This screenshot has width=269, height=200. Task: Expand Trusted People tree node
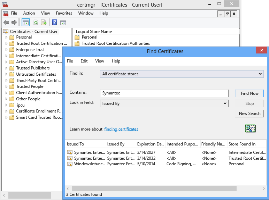(6, 86)
